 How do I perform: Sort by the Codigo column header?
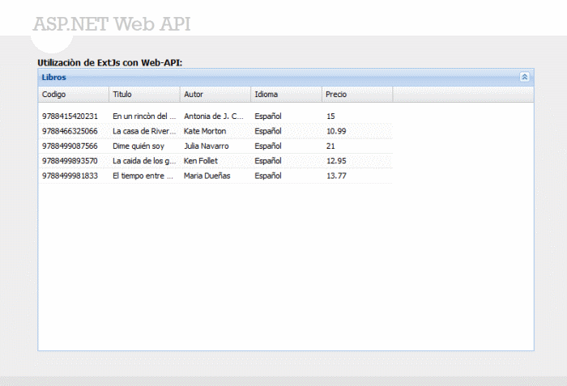point(74,95)
